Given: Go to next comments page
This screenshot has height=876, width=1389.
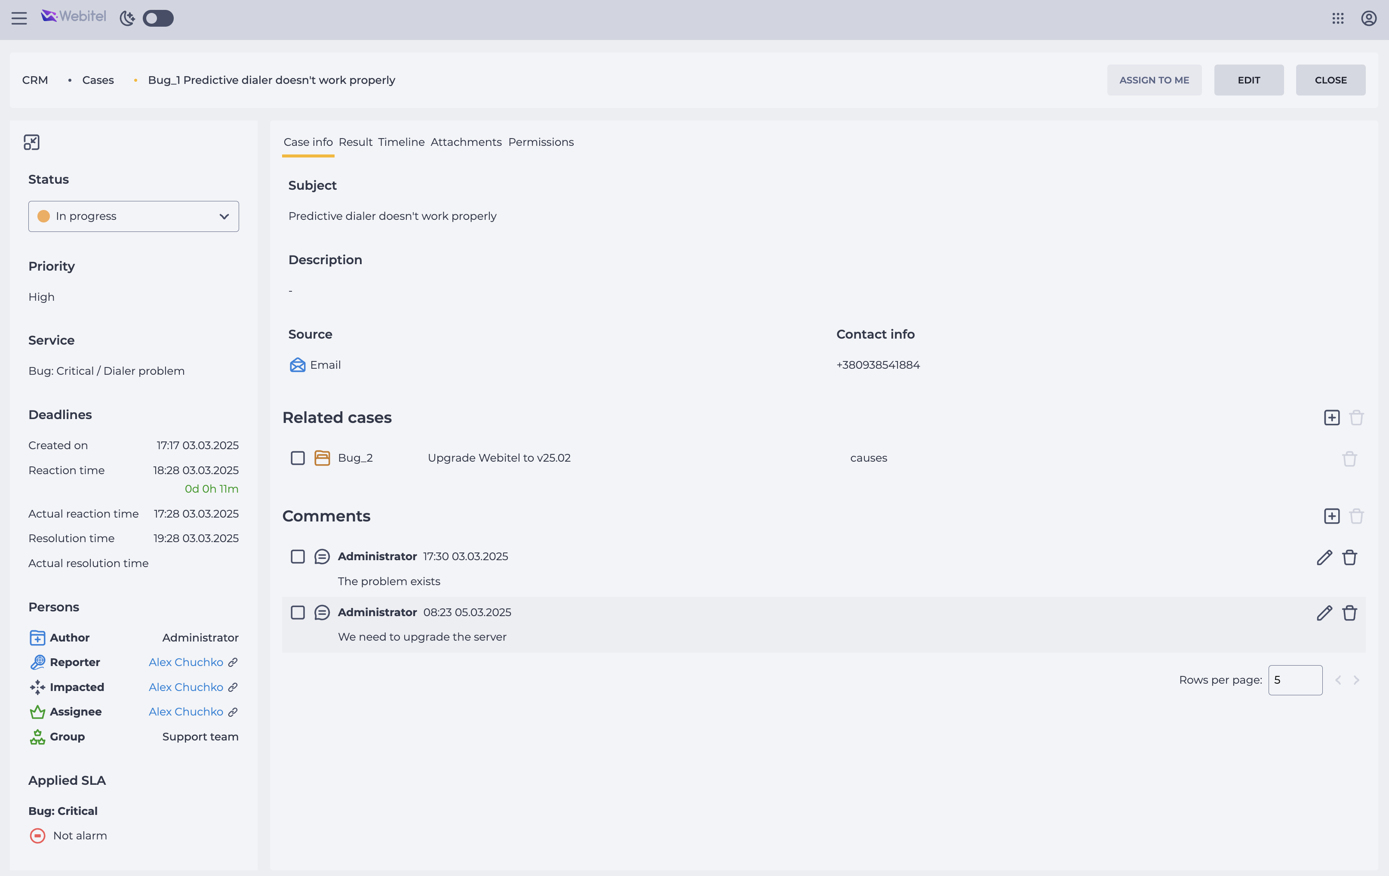Looking at the screenshot, I should (x=1356, y=680).
